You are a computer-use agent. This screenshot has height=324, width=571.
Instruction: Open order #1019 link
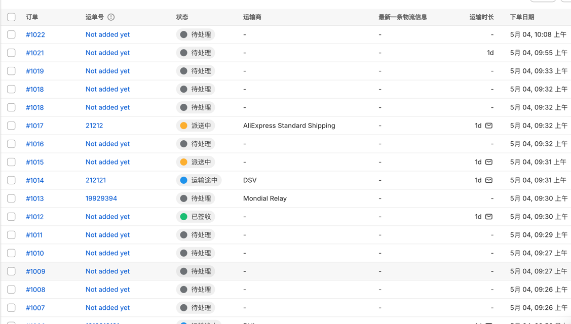(x=35, y=71)
